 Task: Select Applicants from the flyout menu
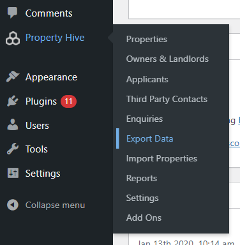[x=147, y=79]
